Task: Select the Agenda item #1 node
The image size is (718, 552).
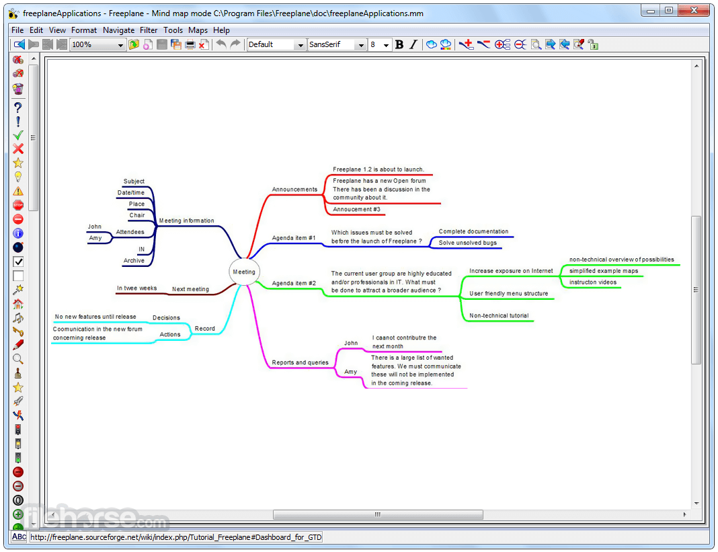Action: pyautogui.click(x=294, y=238)
